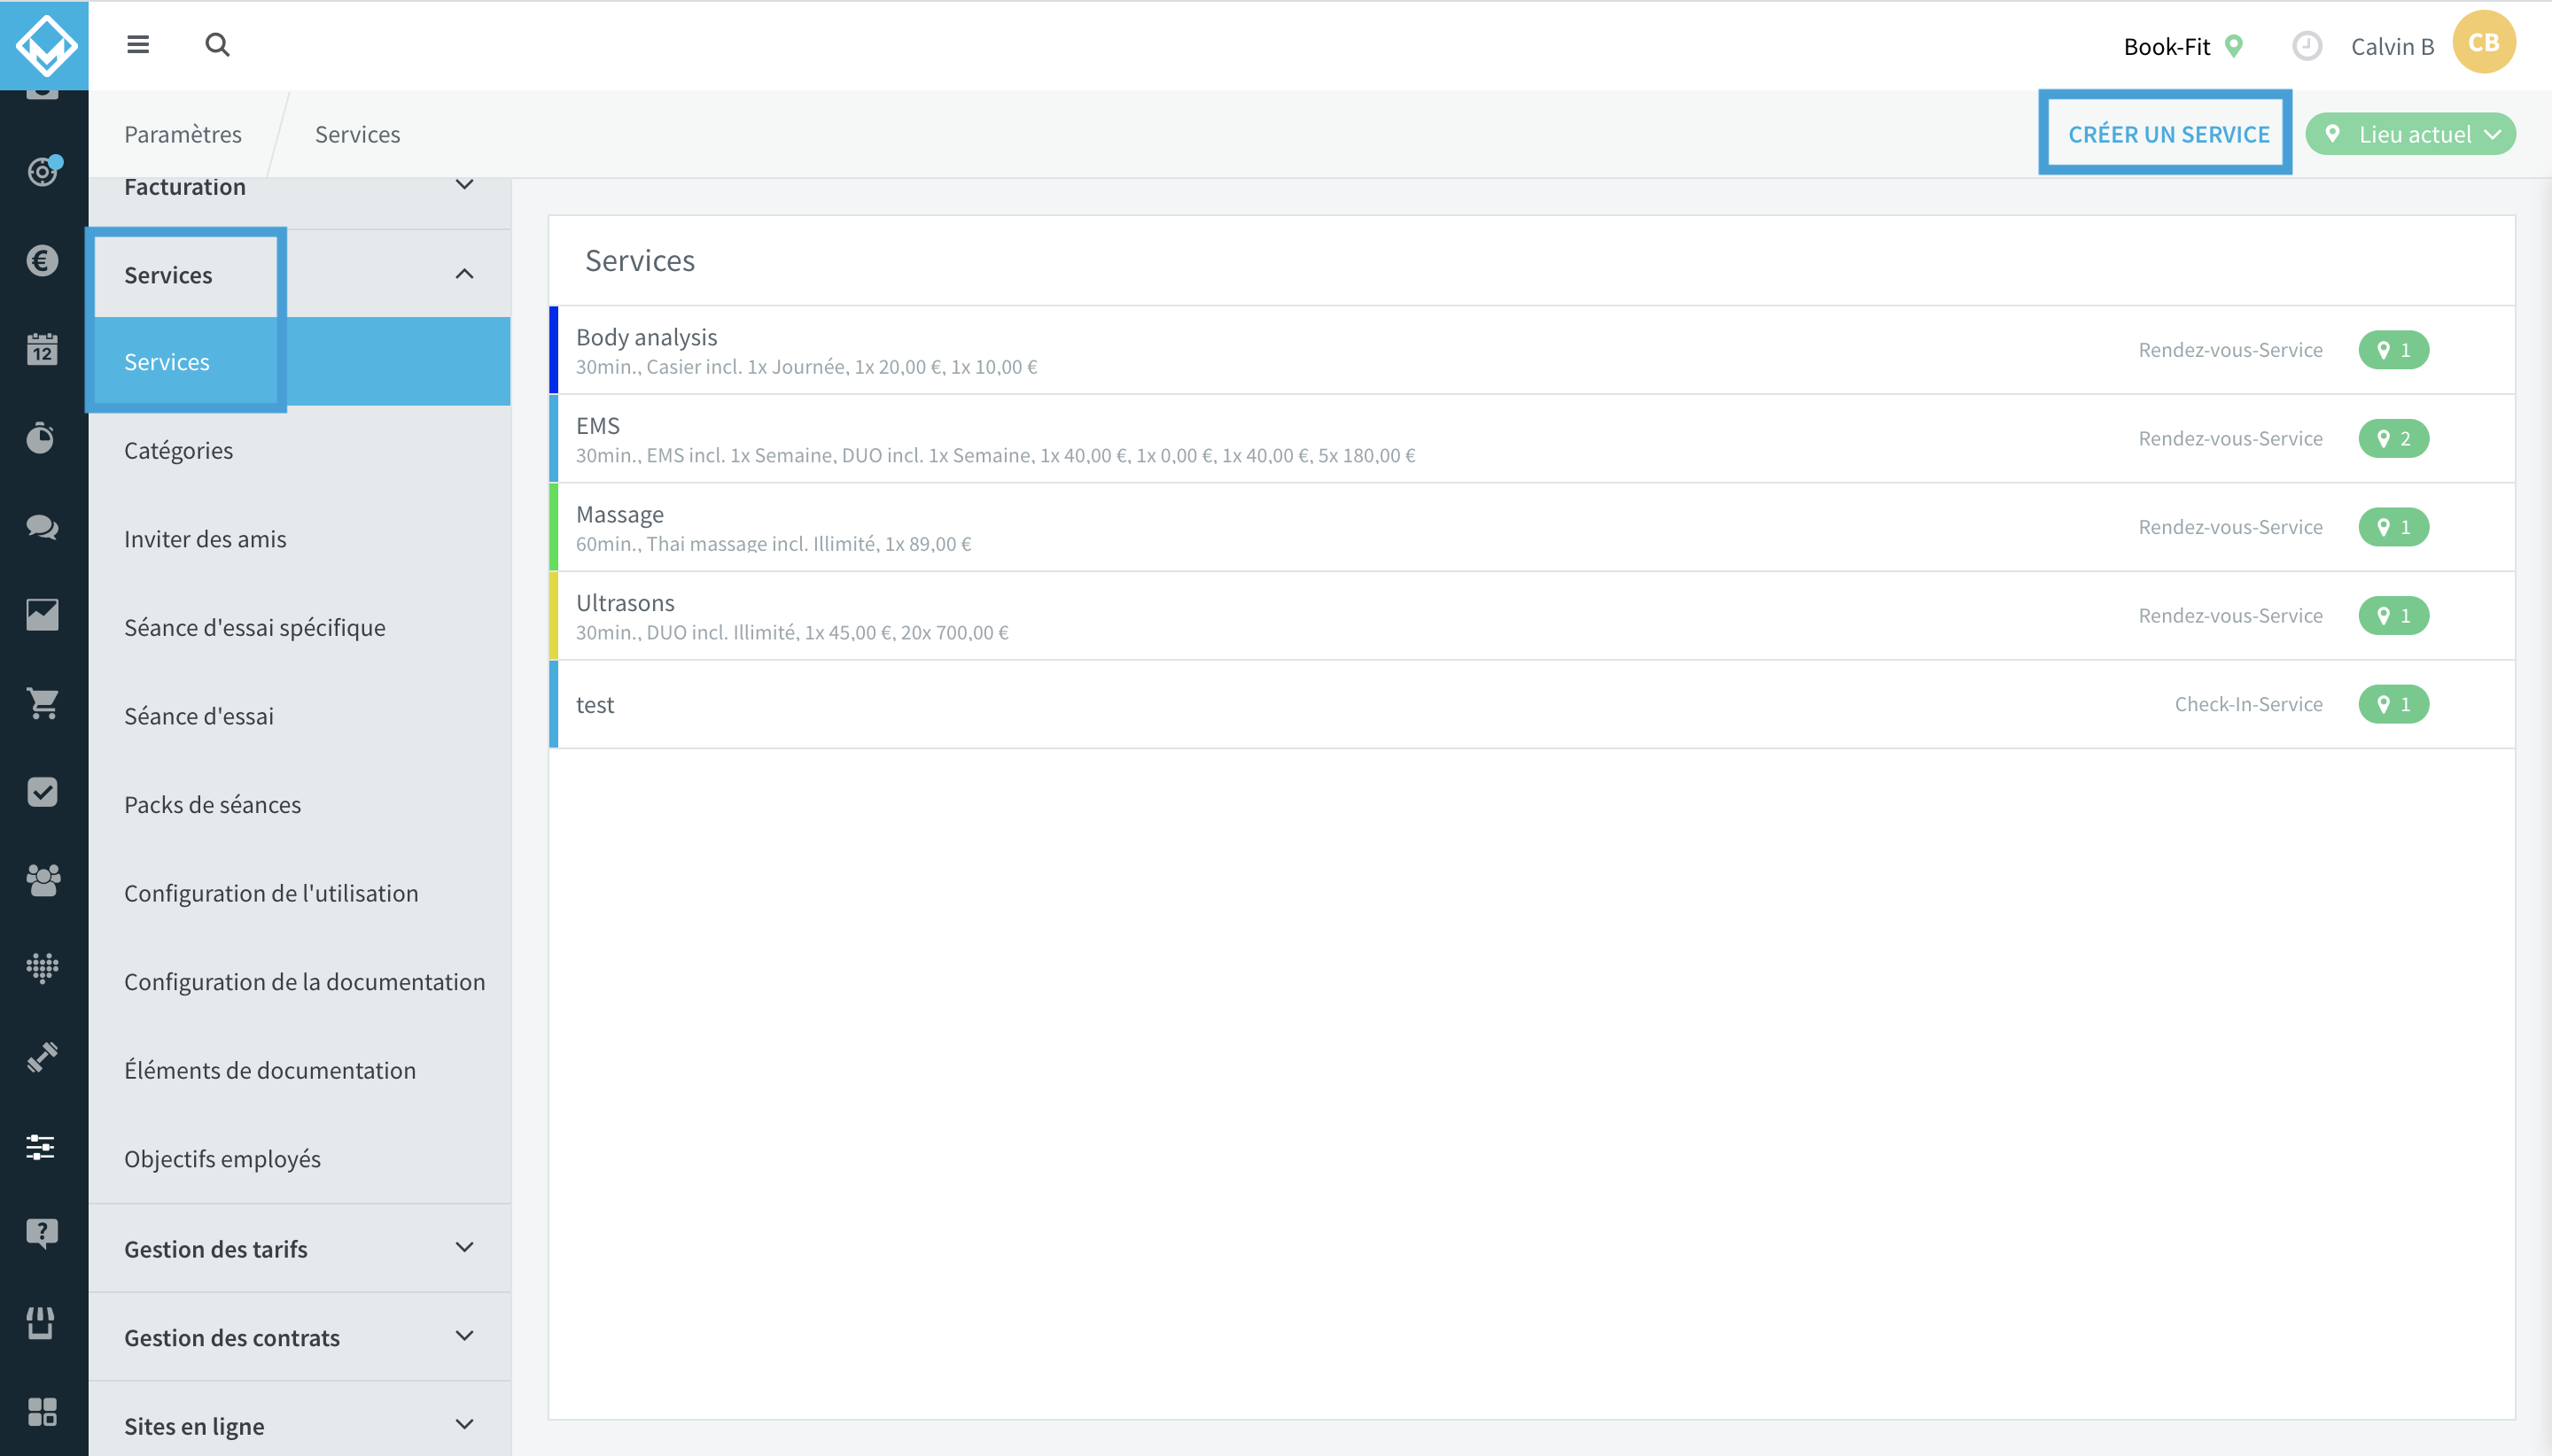The width and height of the screenshot is (2552, 1456).
Task: Open Objectifs employés menu item
Action: [300, 1159]
